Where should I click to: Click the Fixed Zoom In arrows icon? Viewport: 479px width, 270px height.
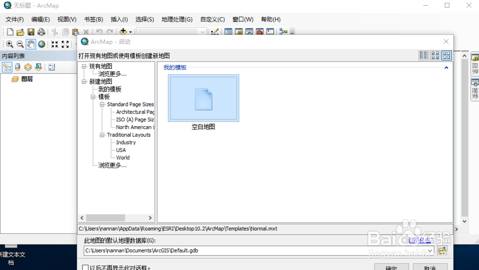[55, 44]
